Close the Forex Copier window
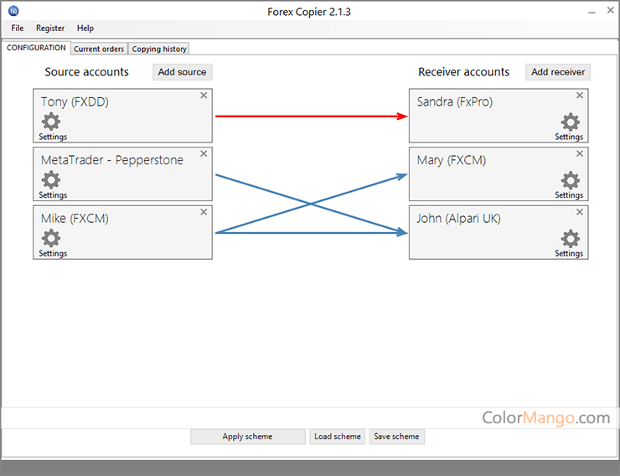 (x=610, y=11)
